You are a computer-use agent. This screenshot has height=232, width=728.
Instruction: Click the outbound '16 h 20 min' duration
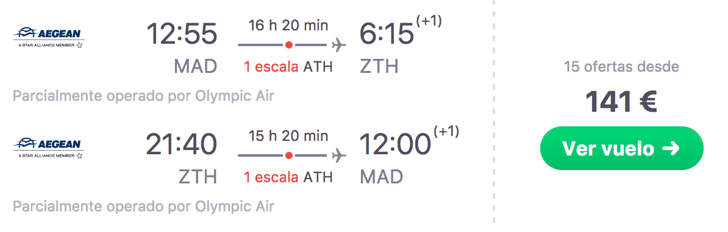pyautogui.click(x=288, y=25)
